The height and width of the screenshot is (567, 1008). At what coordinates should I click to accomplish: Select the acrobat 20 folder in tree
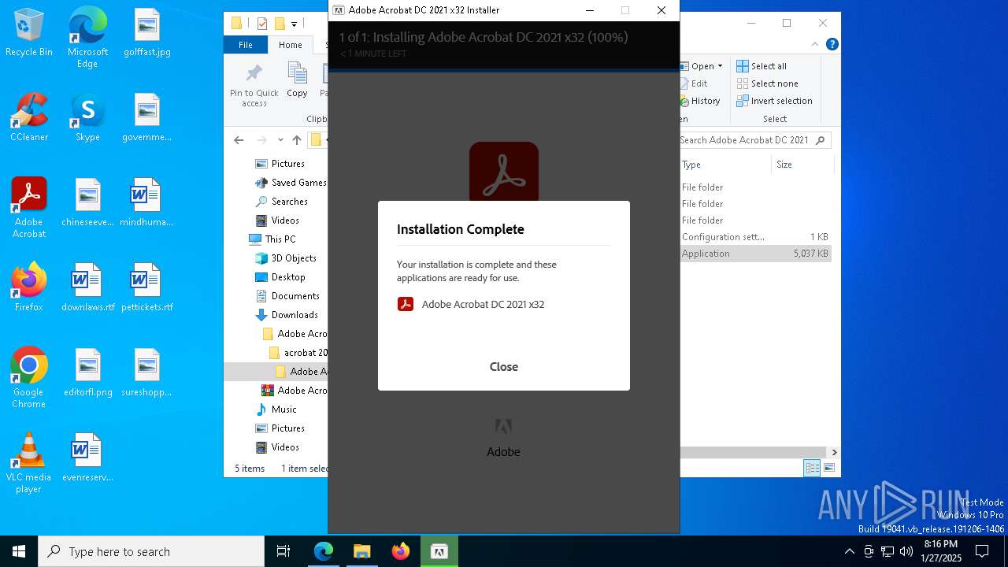pos(298,353)
